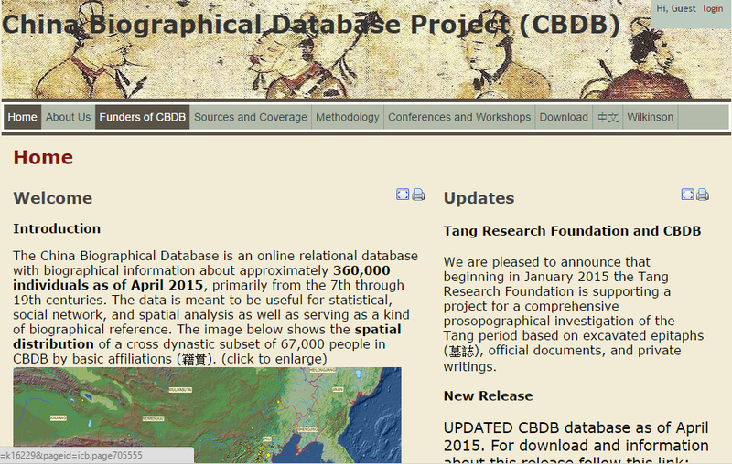This screenshot has width=732, height=464.
Task: Open the Home menu tab
Action: 22,117
